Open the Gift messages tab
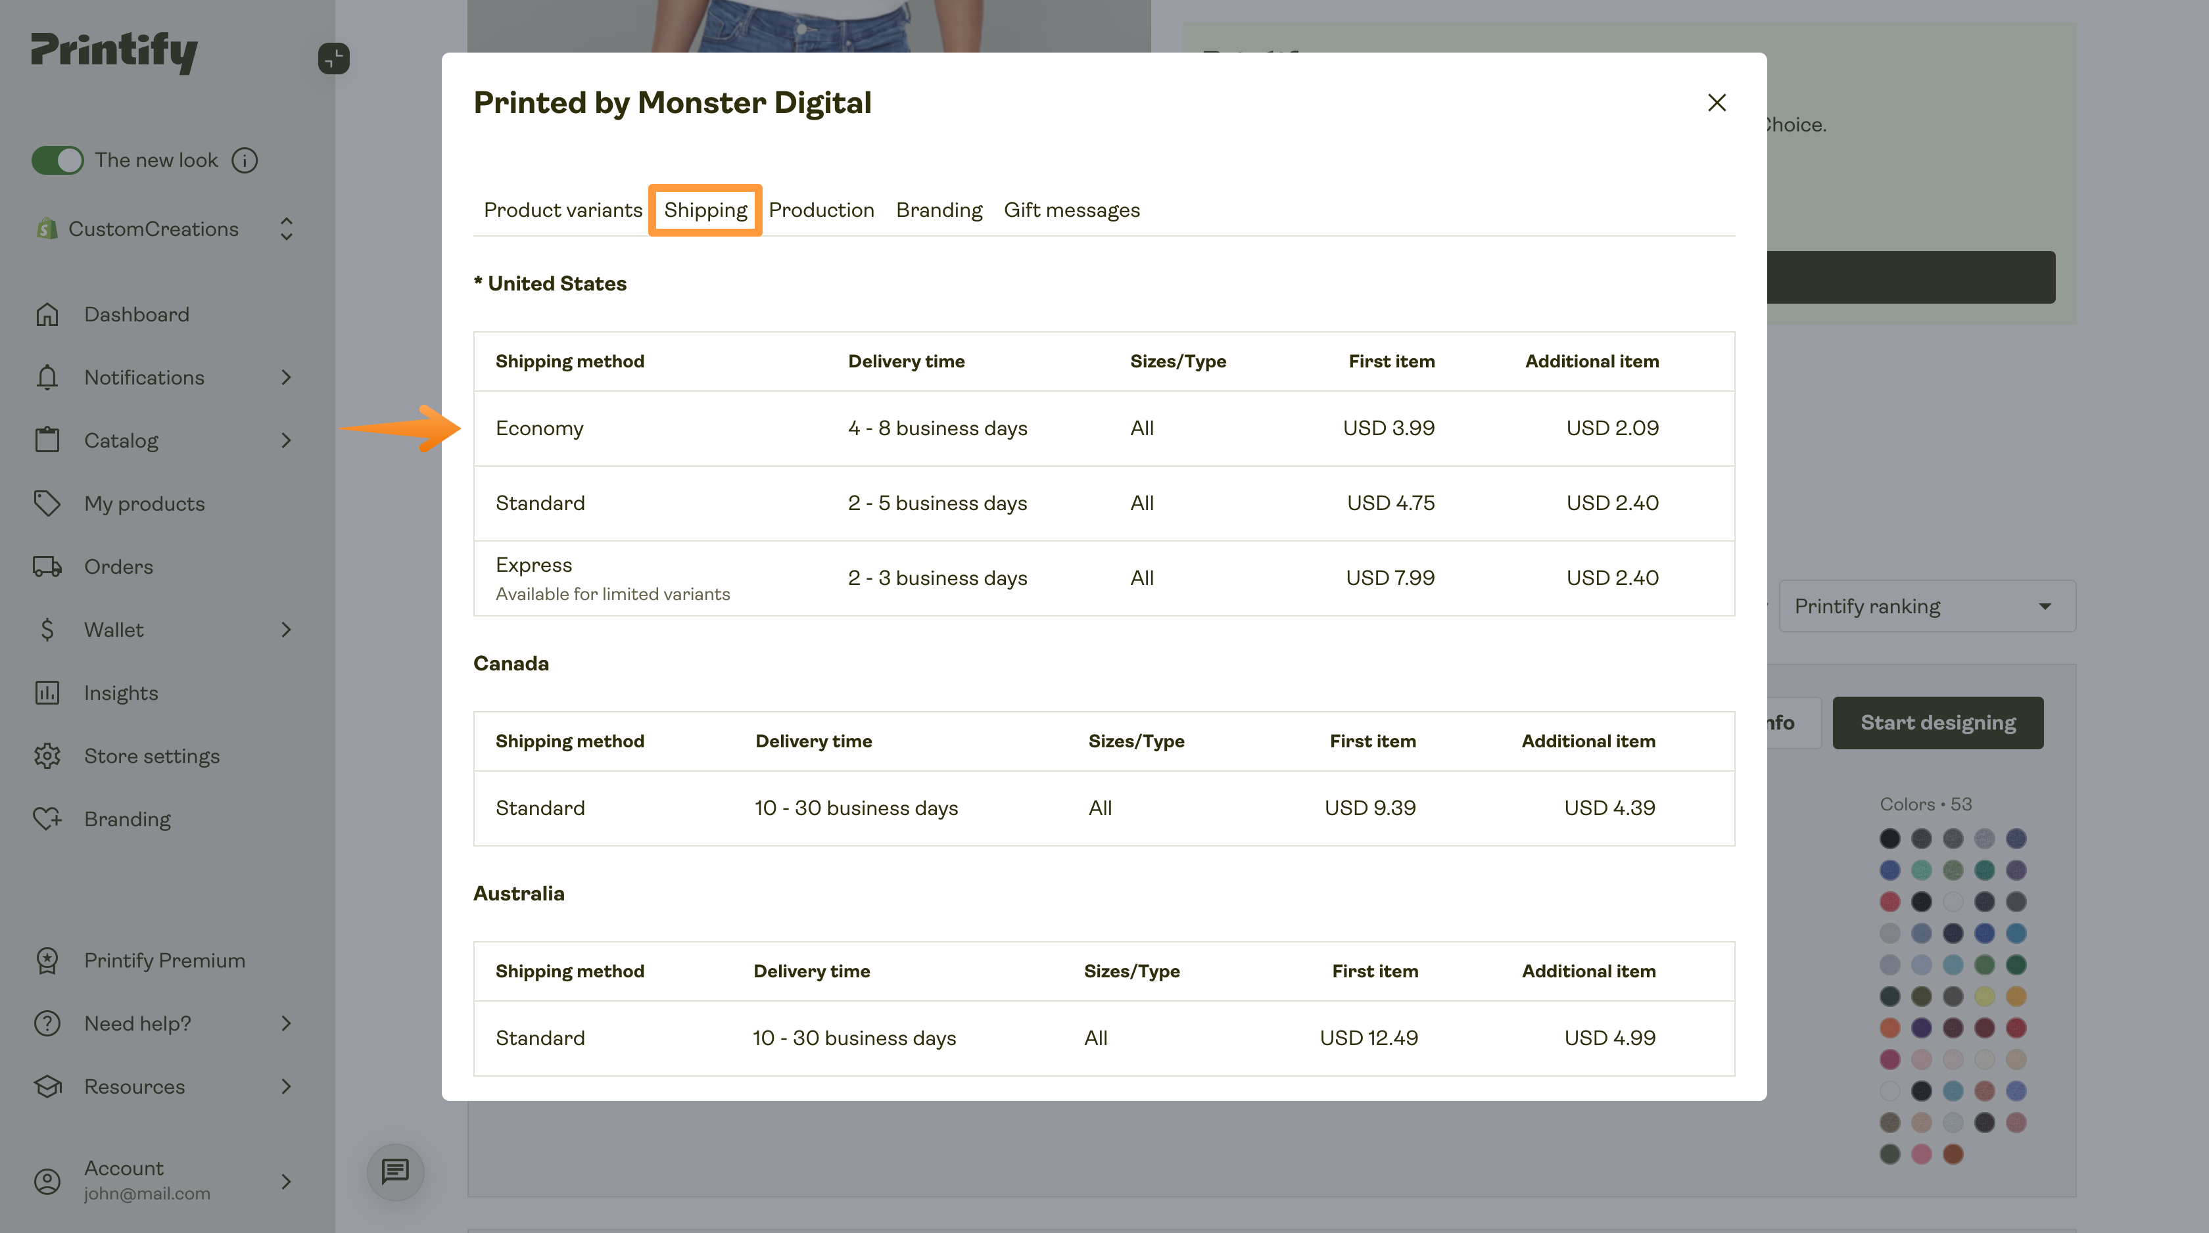The image size is (2209, 1233). point(1072,210)
